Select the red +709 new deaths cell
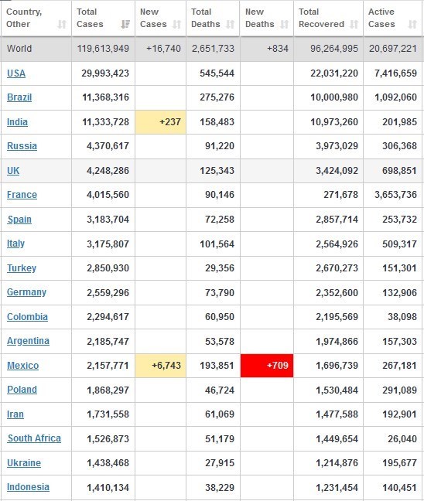Image resolution: width=424 pixels, height=501 pixels. pyautogui.click(x=267, y=366)
